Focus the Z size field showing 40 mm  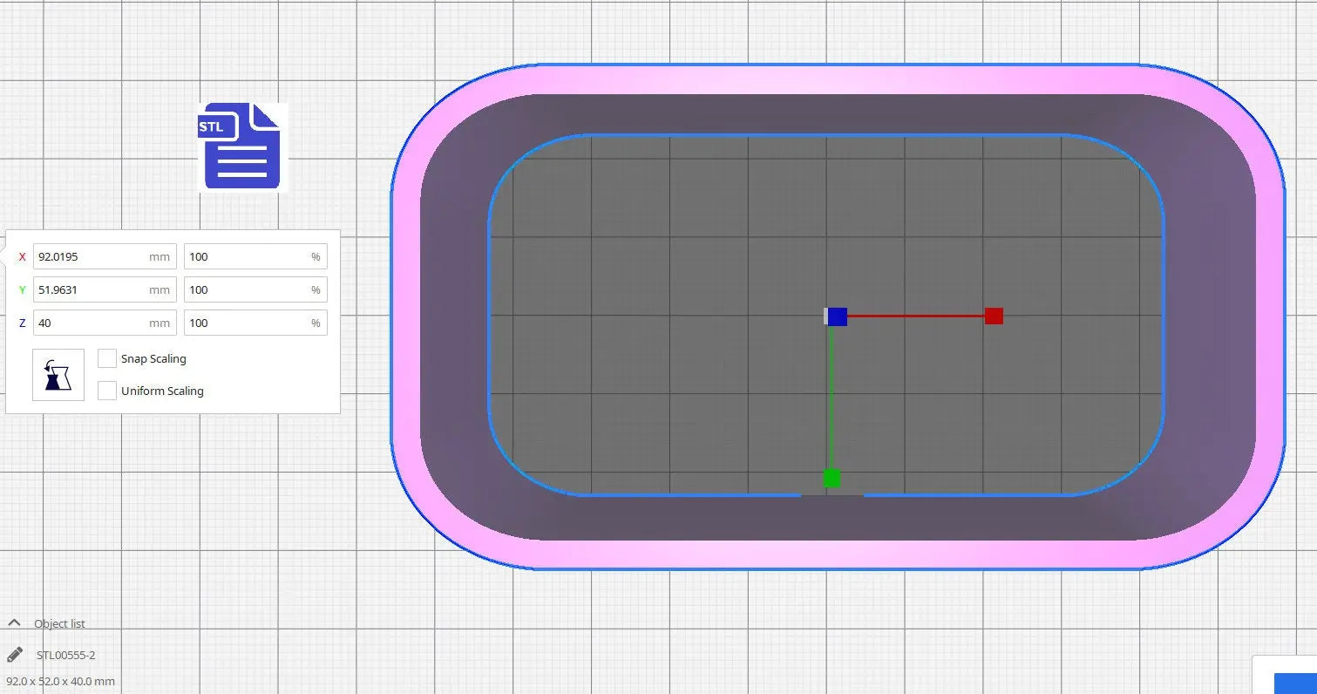(x=92, y=323)
